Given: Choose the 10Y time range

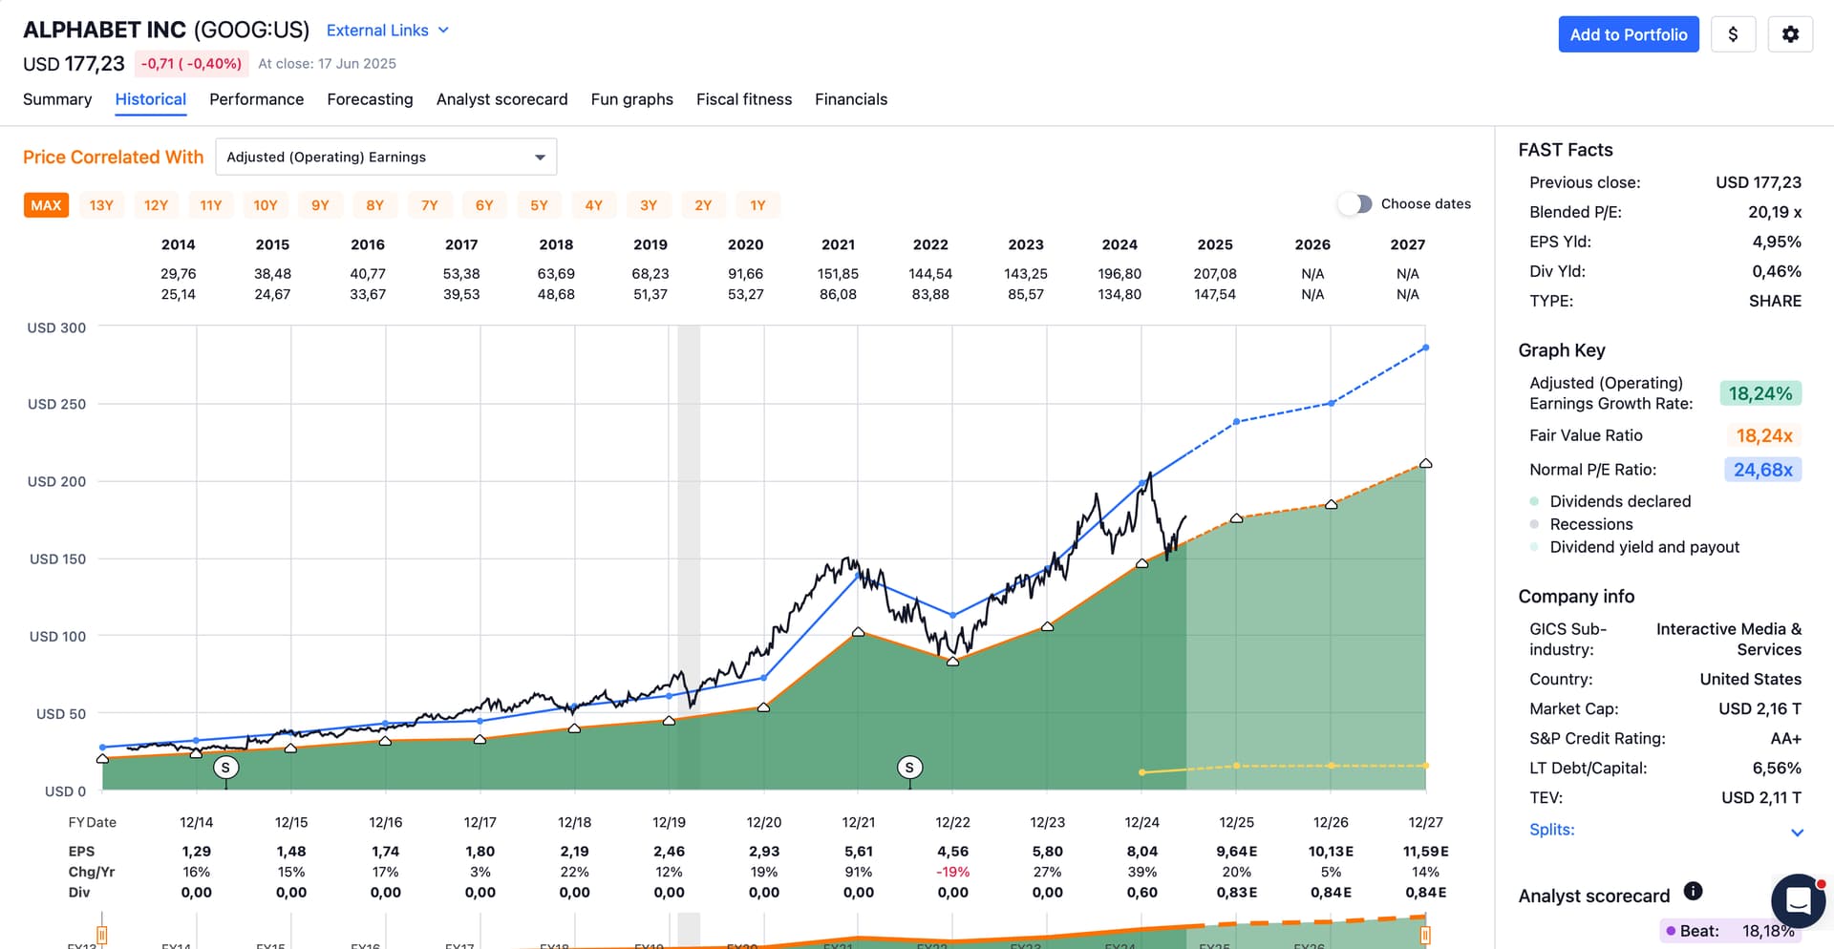Looking at the screenshot, I should (x=266, y=205).
